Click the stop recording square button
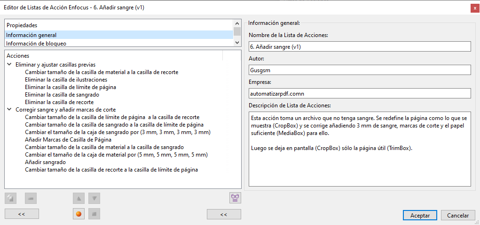This screenshot has width=480, height=225. click(x=94, y=214)
